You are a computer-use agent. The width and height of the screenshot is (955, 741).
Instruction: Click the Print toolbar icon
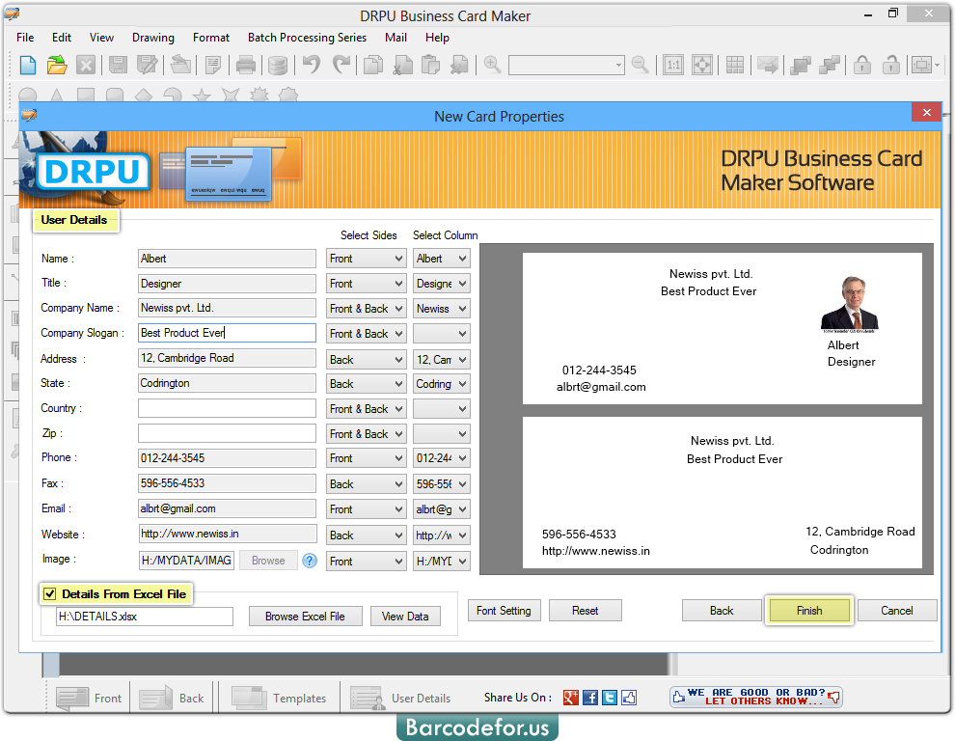(x=245, y=65)
